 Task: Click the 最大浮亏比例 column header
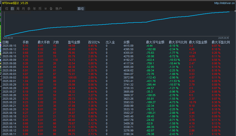tap(178, 42)
